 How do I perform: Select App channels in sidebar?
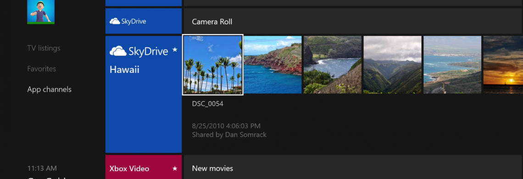coord(50,89)
